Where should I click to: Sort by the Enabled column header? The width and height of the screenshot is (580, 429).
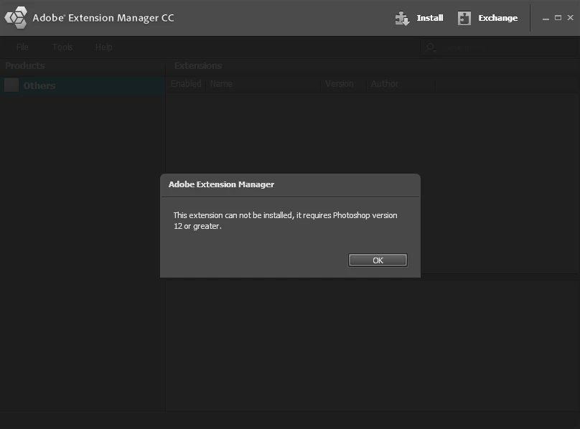pos(186,84)
